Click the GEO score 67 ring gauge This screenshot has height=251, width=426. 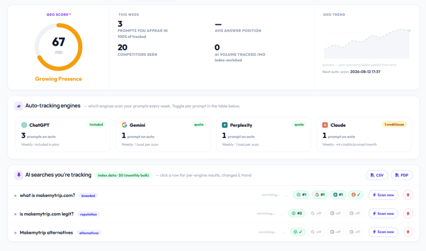[58, 47]
